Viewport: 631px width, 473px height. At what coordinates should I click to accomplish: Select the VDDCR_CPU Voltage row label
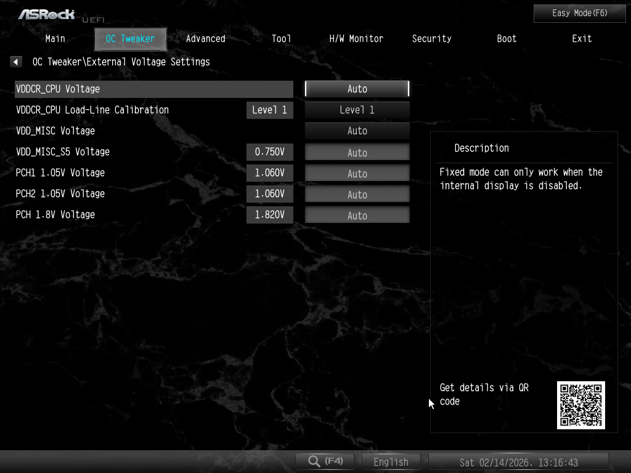[58, 89]
